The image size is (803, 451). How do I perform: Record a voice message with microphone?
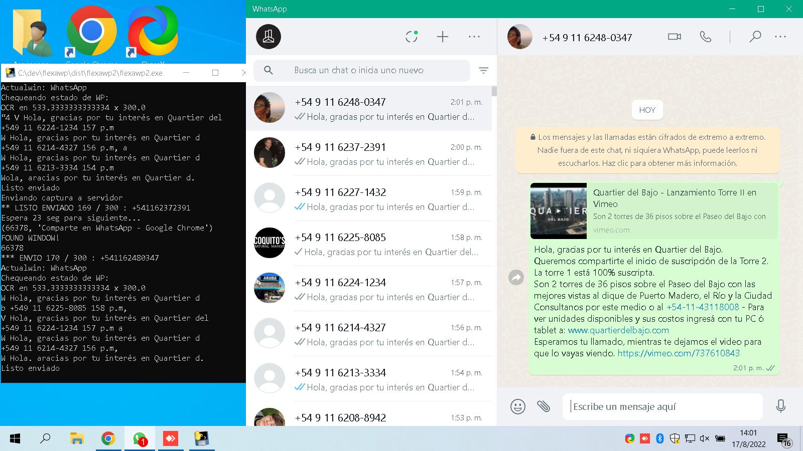pos(781,406)
